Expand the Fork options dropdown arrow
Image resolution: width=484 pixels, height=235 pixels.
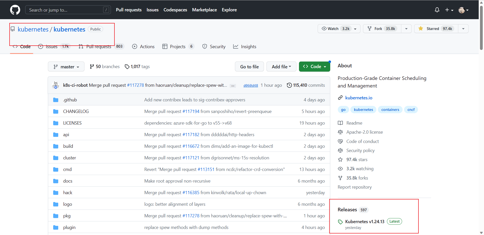pos(406,29)
